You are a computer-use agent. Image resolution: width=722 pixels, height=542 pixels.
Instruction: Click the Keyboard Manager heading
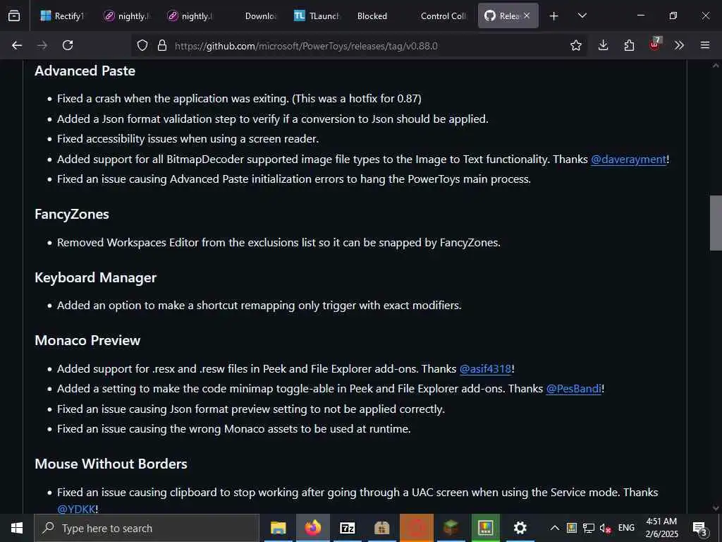(95, 278)
